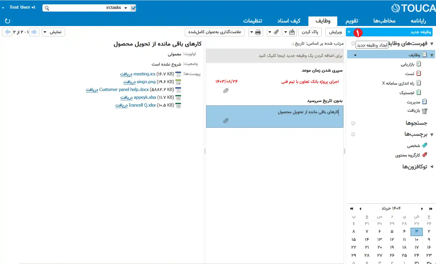Collapse the فهرست‌های وظایف section
Viewport: 436px width, 264px height.
(432, 44)
